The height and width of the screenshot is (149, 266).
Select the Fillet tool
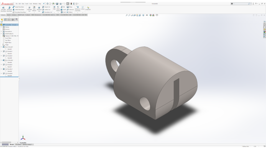click(54, 8)
